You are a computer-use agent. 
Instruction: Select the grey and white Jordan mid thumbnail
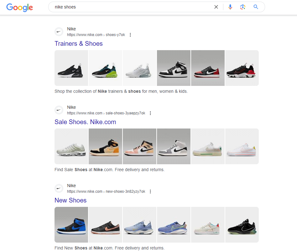point(174,146)
